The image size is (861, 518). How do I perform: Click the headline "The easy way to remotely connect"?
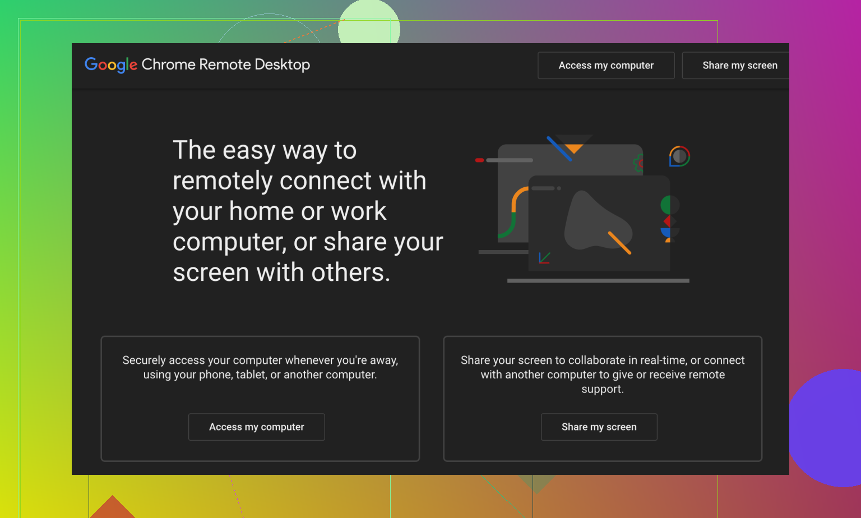[x=308, y=211]
